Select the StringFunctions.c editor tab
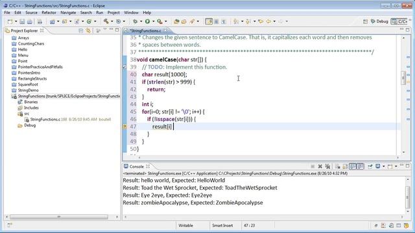 145,30
